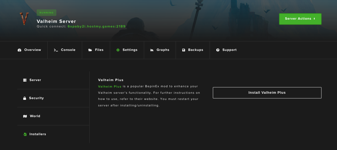Click the Valheim Server title
Image resolution: width=337 pixels, height=150 pixels.
(56, 21)
